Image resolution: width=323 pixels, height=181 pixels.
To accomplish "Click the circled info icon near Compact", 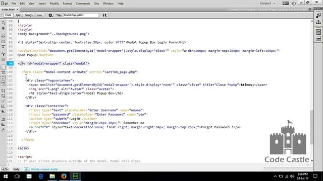I will (294, 4).
